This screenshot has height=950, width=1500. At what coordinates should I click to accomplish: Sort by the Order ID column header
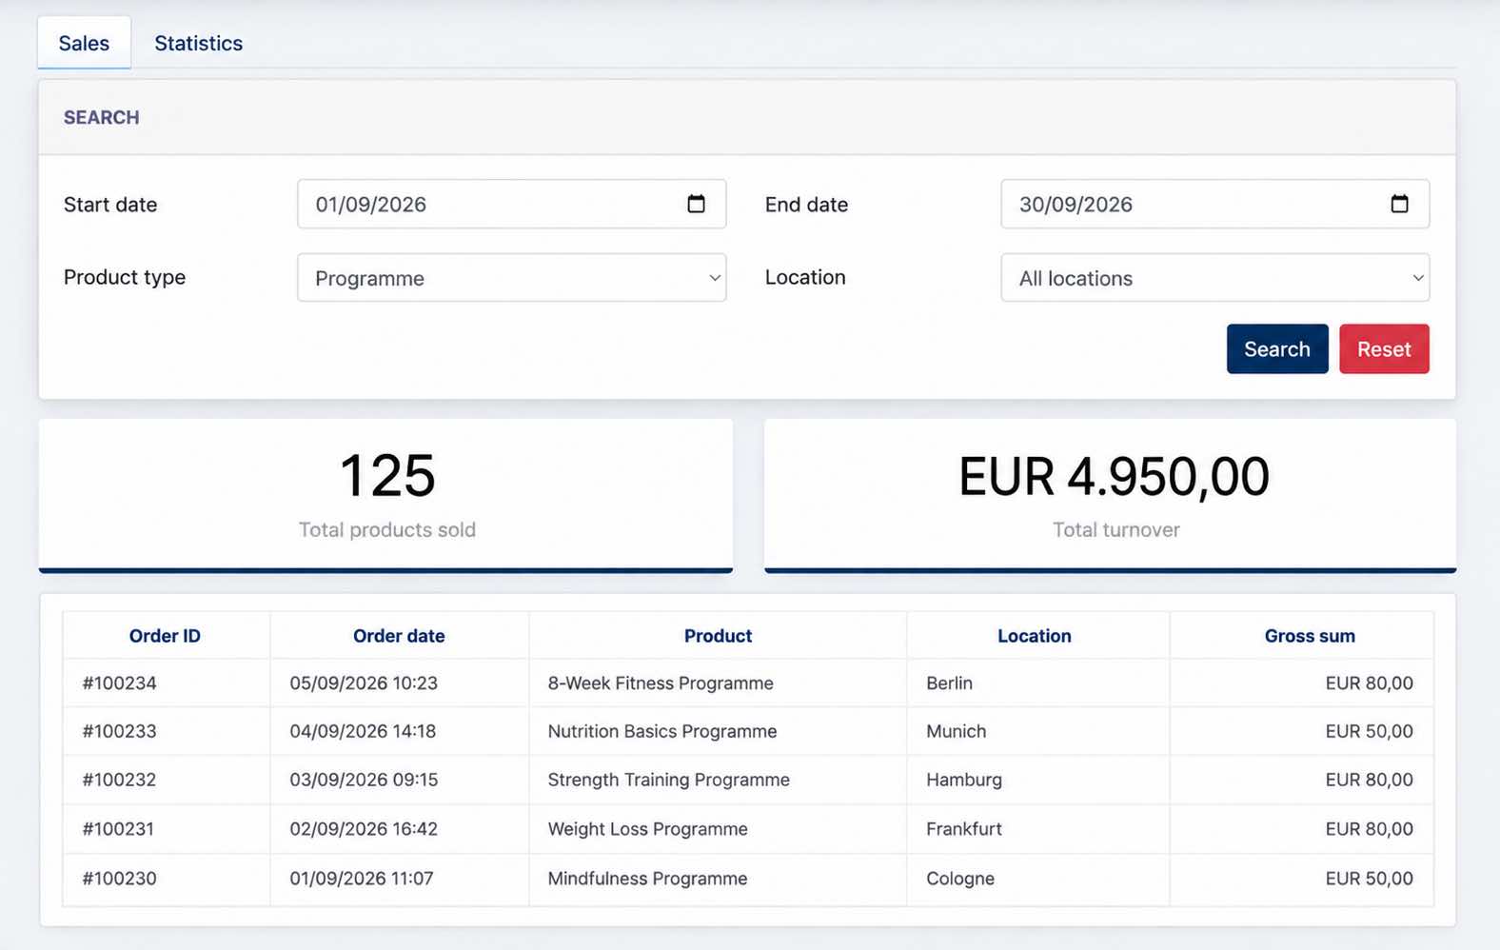point(165,636)
